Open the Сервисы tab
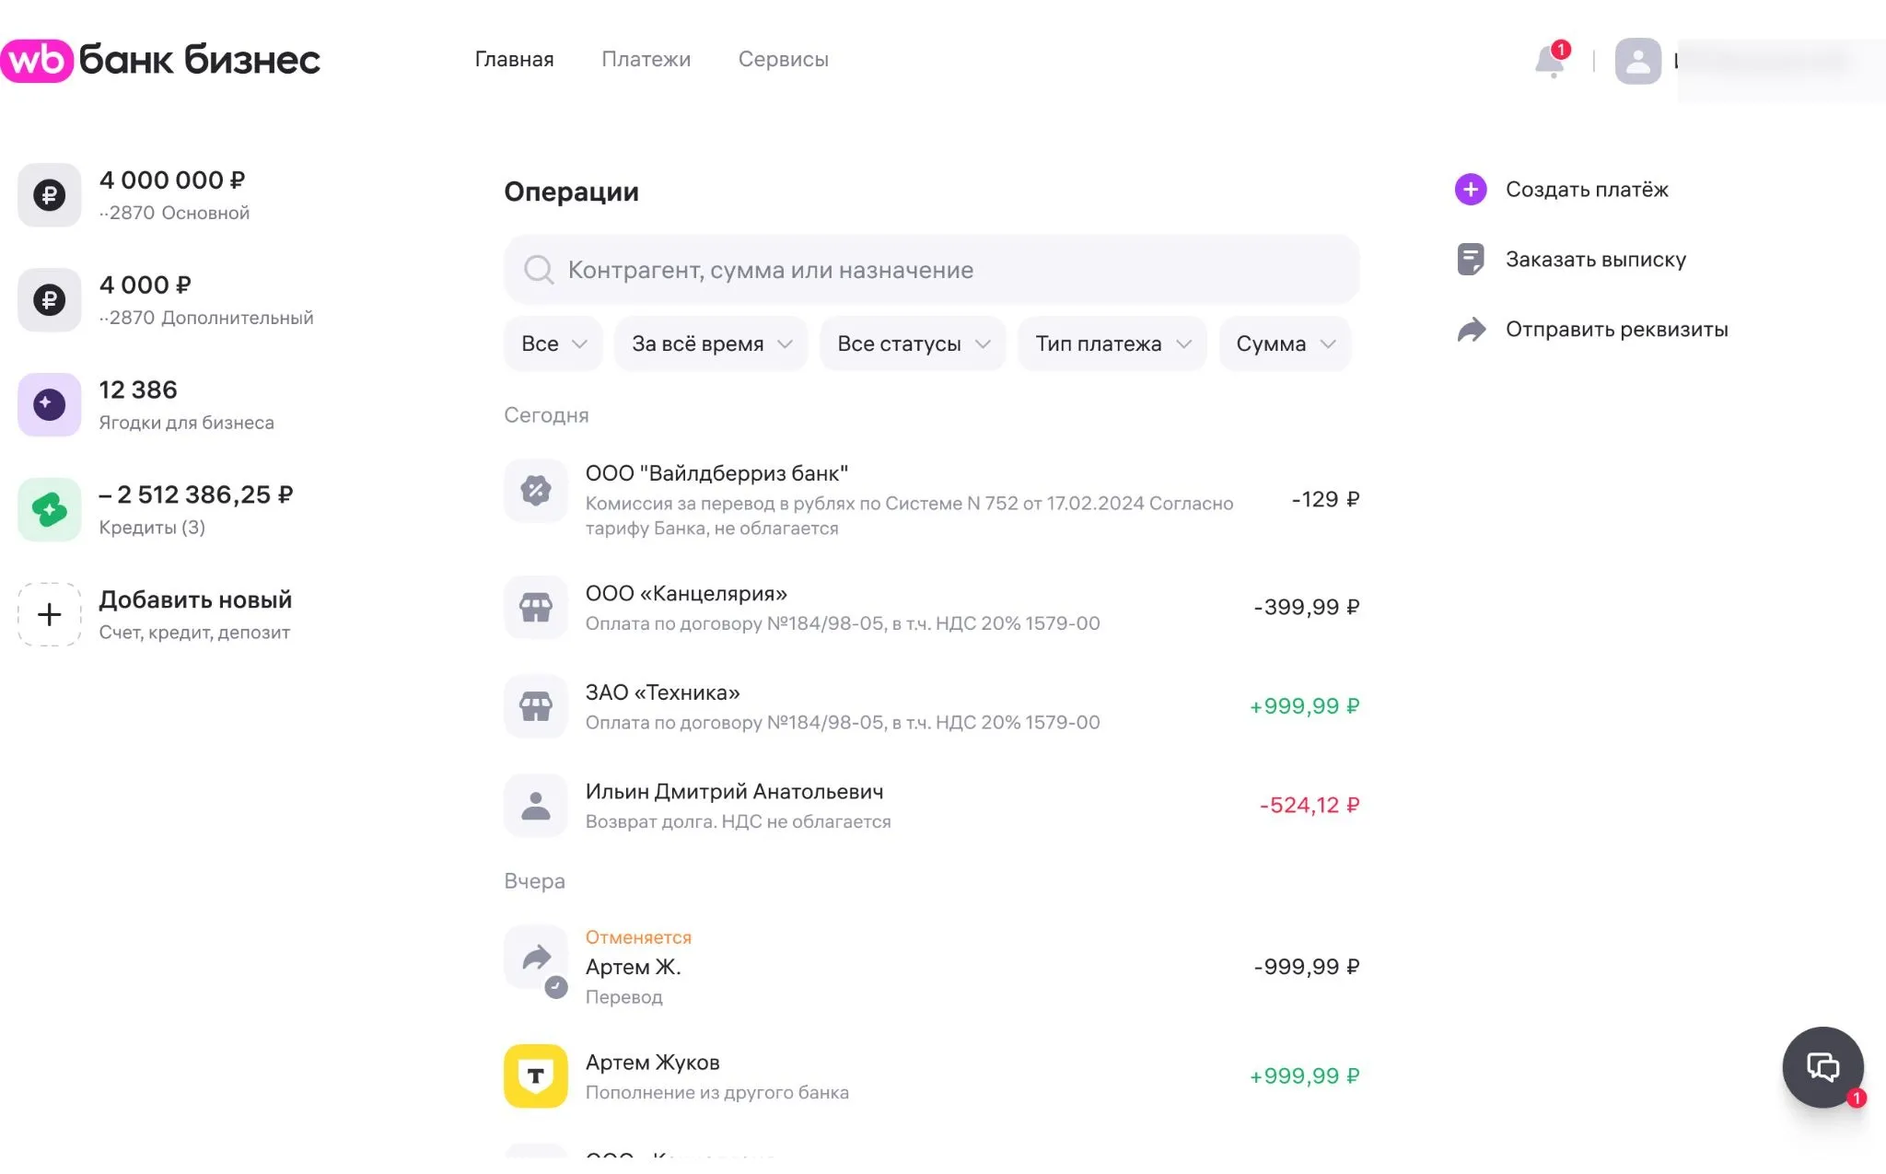Viewport: 1886px width, 1174px height. point(784,60)
